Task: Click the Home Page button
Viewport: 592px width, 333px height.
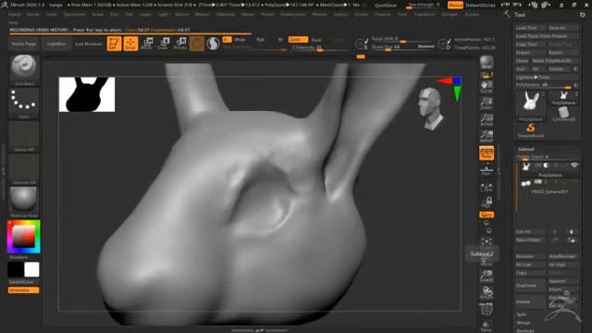Action: click(23, 43)
